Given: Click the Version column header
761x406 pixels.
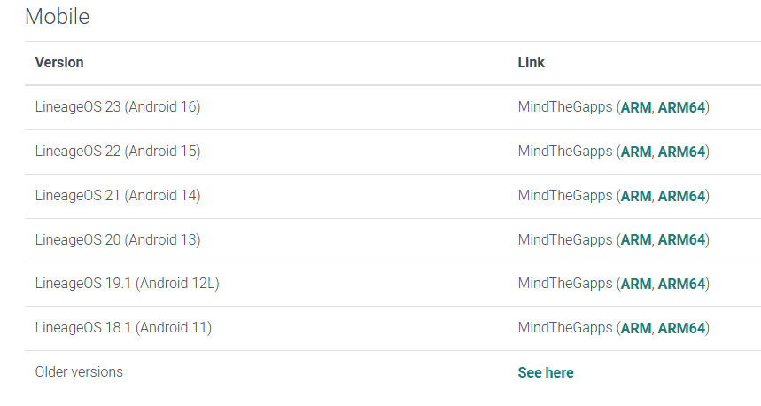Looking at the screenshot, I should point(59,62).
